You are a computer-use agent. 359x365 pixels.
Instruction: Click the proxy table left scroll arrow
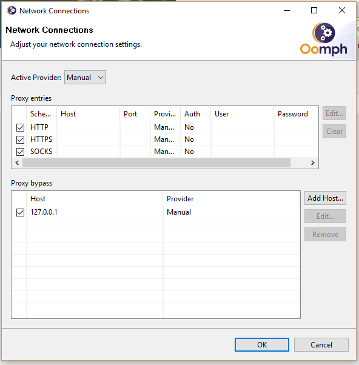pos(17,162)
